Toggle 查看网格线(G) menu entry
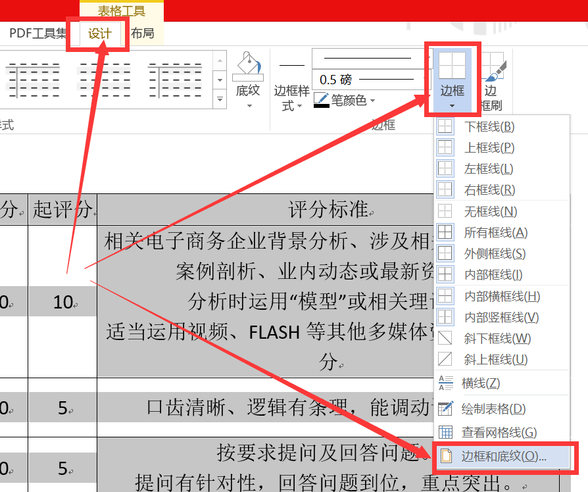Viewport: 588px width, 492px height. (502, 432)
